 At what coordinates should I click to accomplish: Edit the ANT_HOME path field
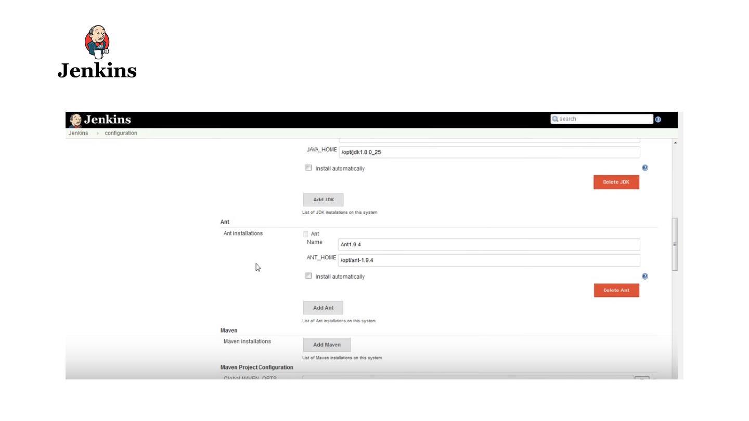tap(489, 260)
